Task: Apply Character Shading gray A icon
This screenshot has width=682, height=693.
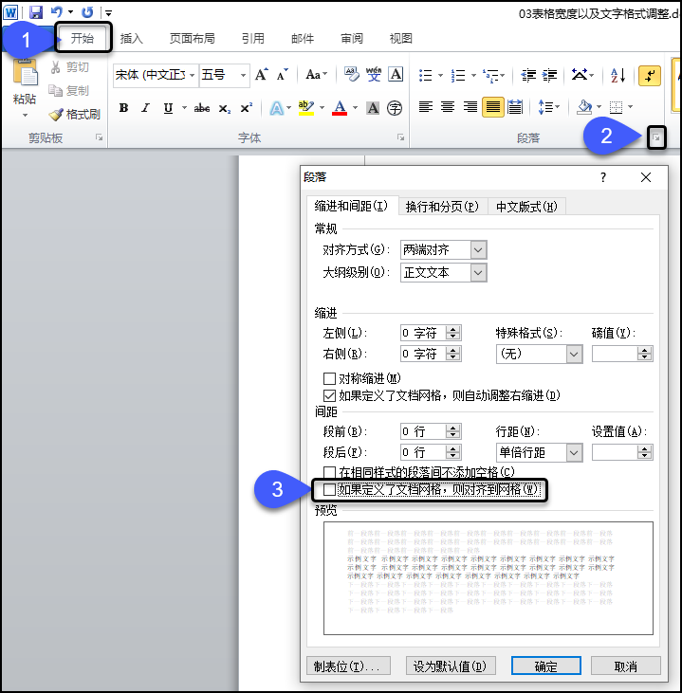Action: (x=373, y=108)
